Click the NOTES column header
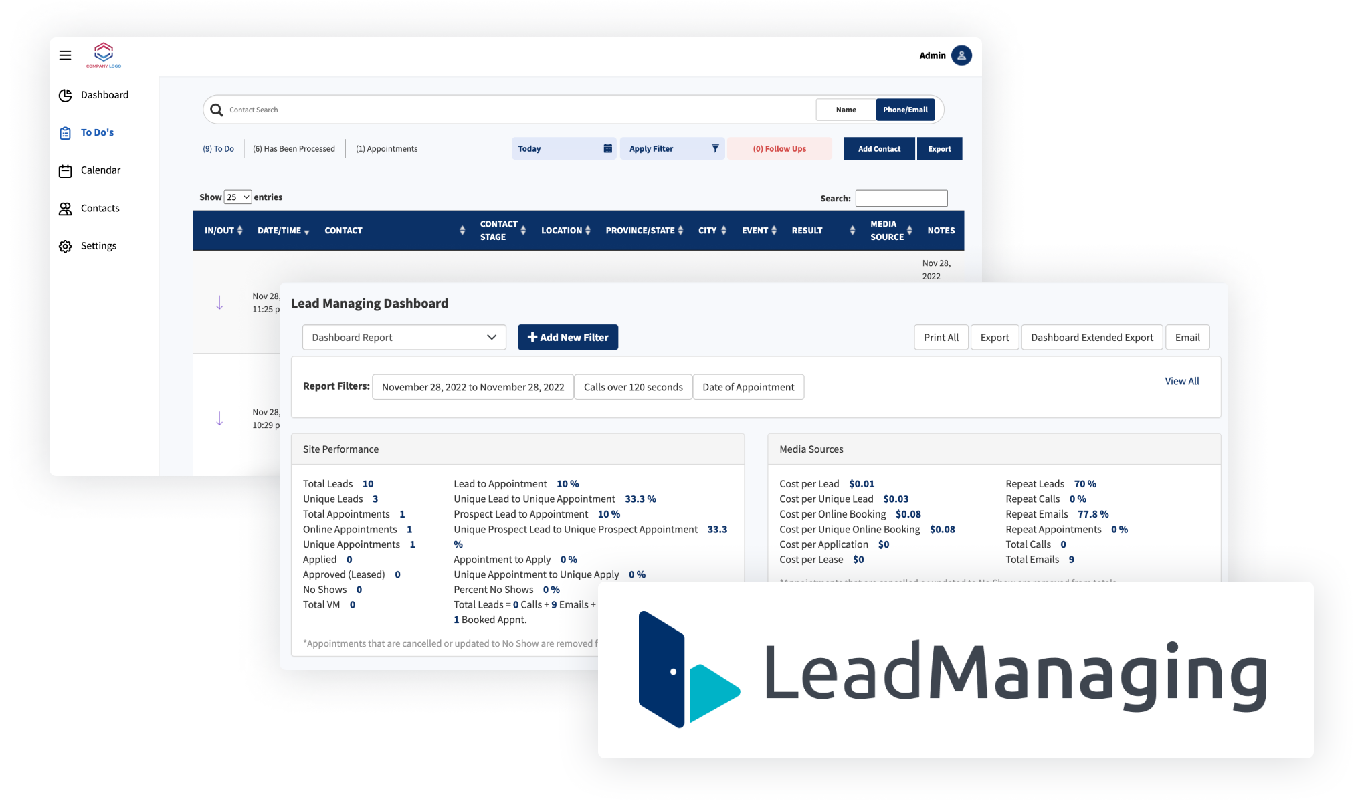 tap(941, 230)
